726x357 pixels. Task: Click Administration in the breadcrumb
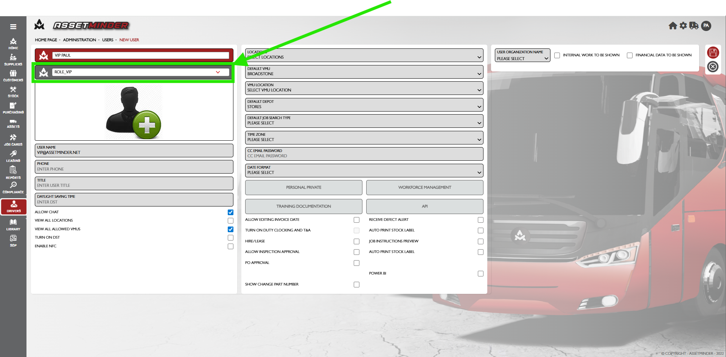pos(79,40)
